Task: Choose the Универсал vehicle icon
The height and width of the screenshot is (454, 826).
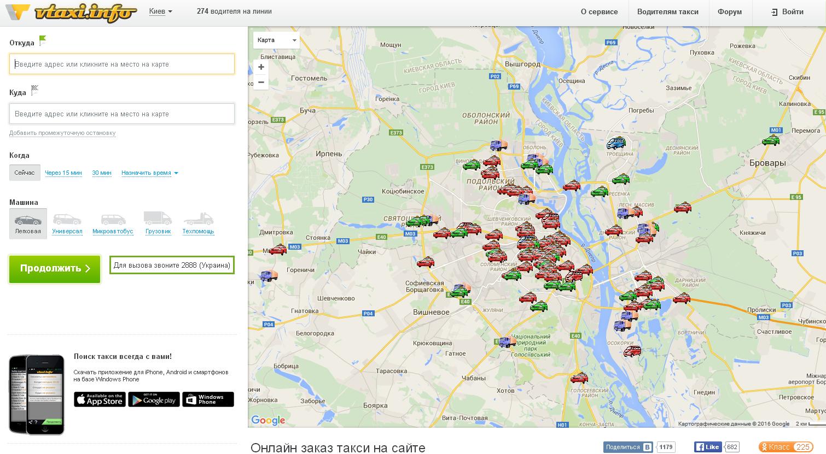Action: pos(67,220)
